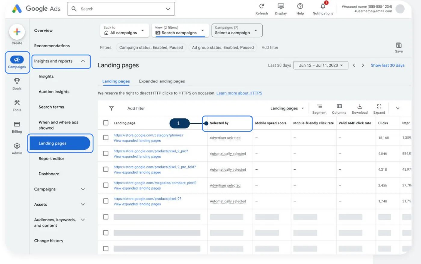Check the pixel_9_pro landing page row
Viewport: 421px width, 264px height.
click(106, 153)
